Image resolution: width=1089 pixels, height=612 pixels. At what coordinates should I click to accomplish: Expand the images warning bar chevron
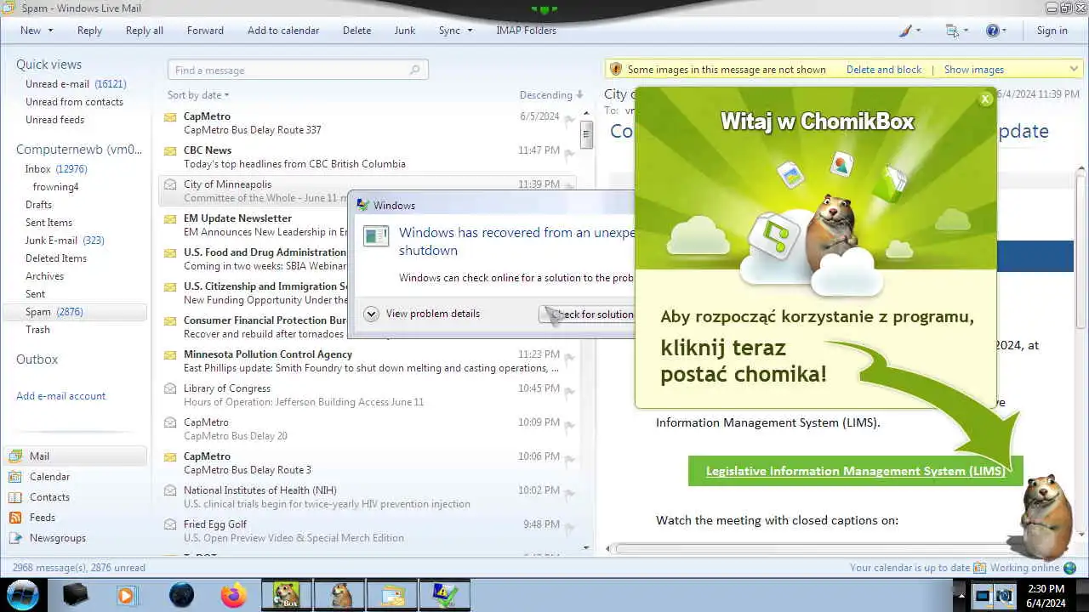click(x=1074, y=70)
